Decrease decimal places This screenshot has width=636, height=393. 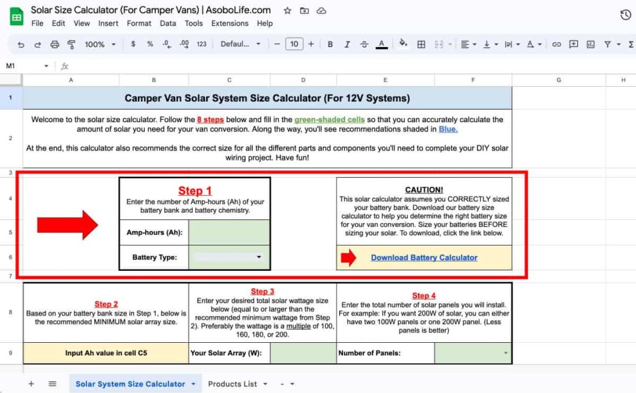[166, 44]
